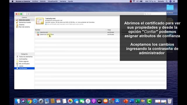Select Raíz del sistema keychain
This screenshot has height=105, width=187.
[x=24, y=27]
